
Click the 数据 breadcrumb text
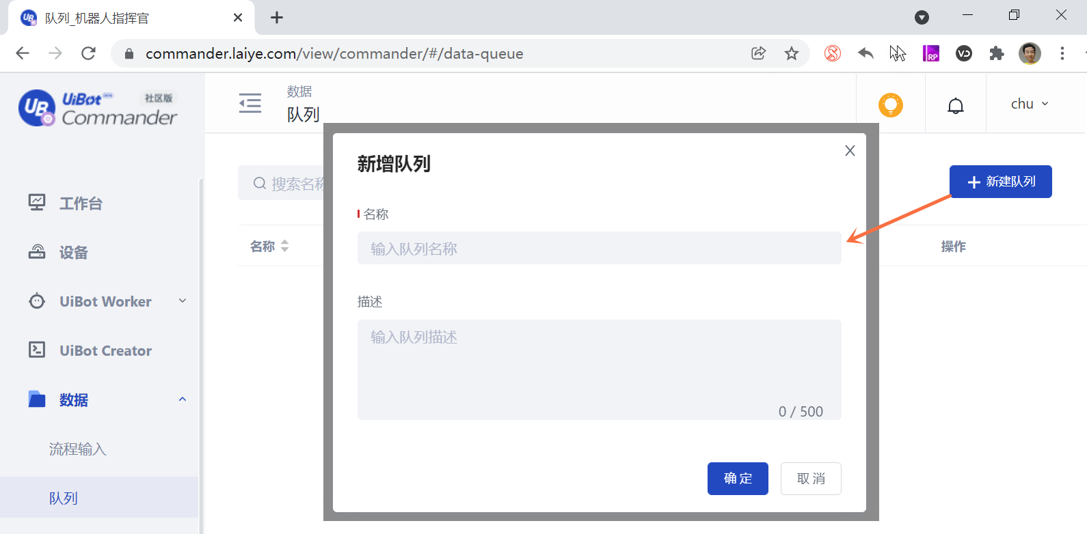(x=299, y=92)
